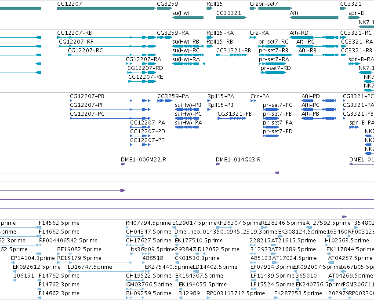Image resolution: width=374 pixels, height=300 pixels.
Task: Click transcript CG12207-RD label
Action: (145, 68)
